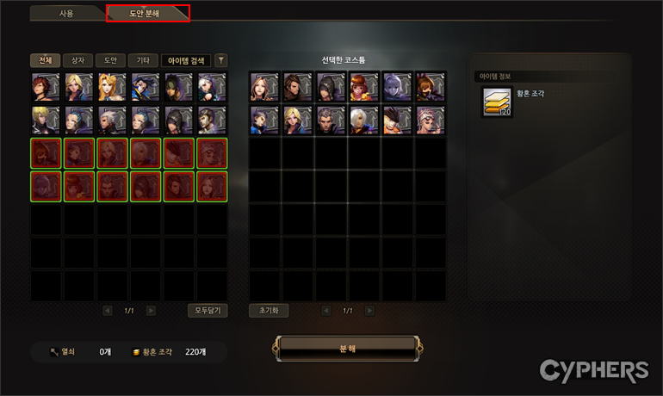The width and height of the screenshot is (663, 396).
Task: Switch to the 사용 tab
Action: click(66, 14)
